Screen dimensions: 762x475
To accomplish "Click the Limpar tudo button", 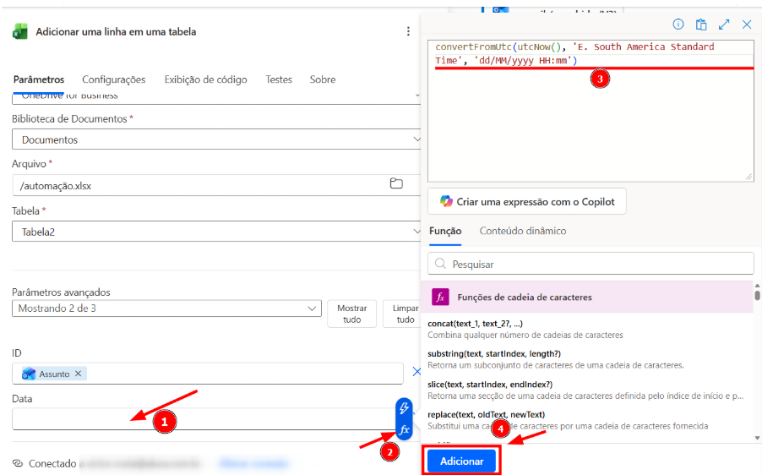I will click(402, 314).
